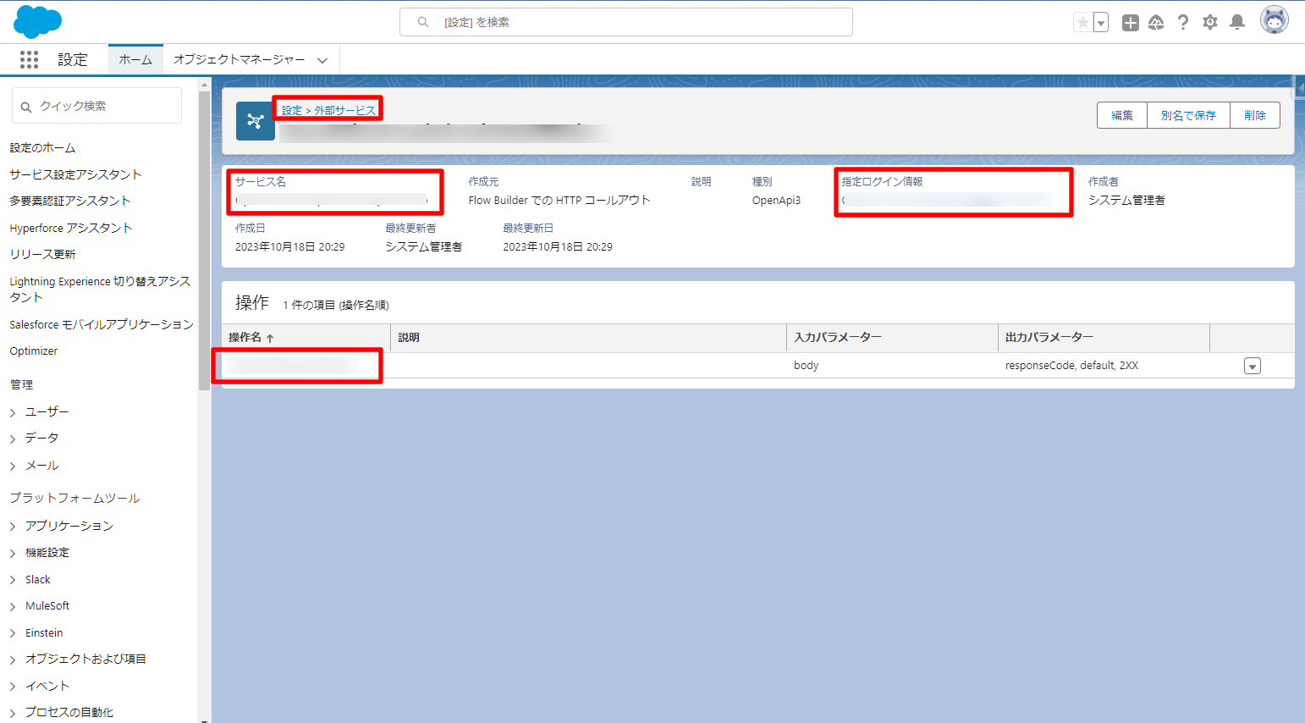Click the 外部サービス breadcrumb link
The height and width of the screenshot is (723, 1305).
(x=345, y=110)
